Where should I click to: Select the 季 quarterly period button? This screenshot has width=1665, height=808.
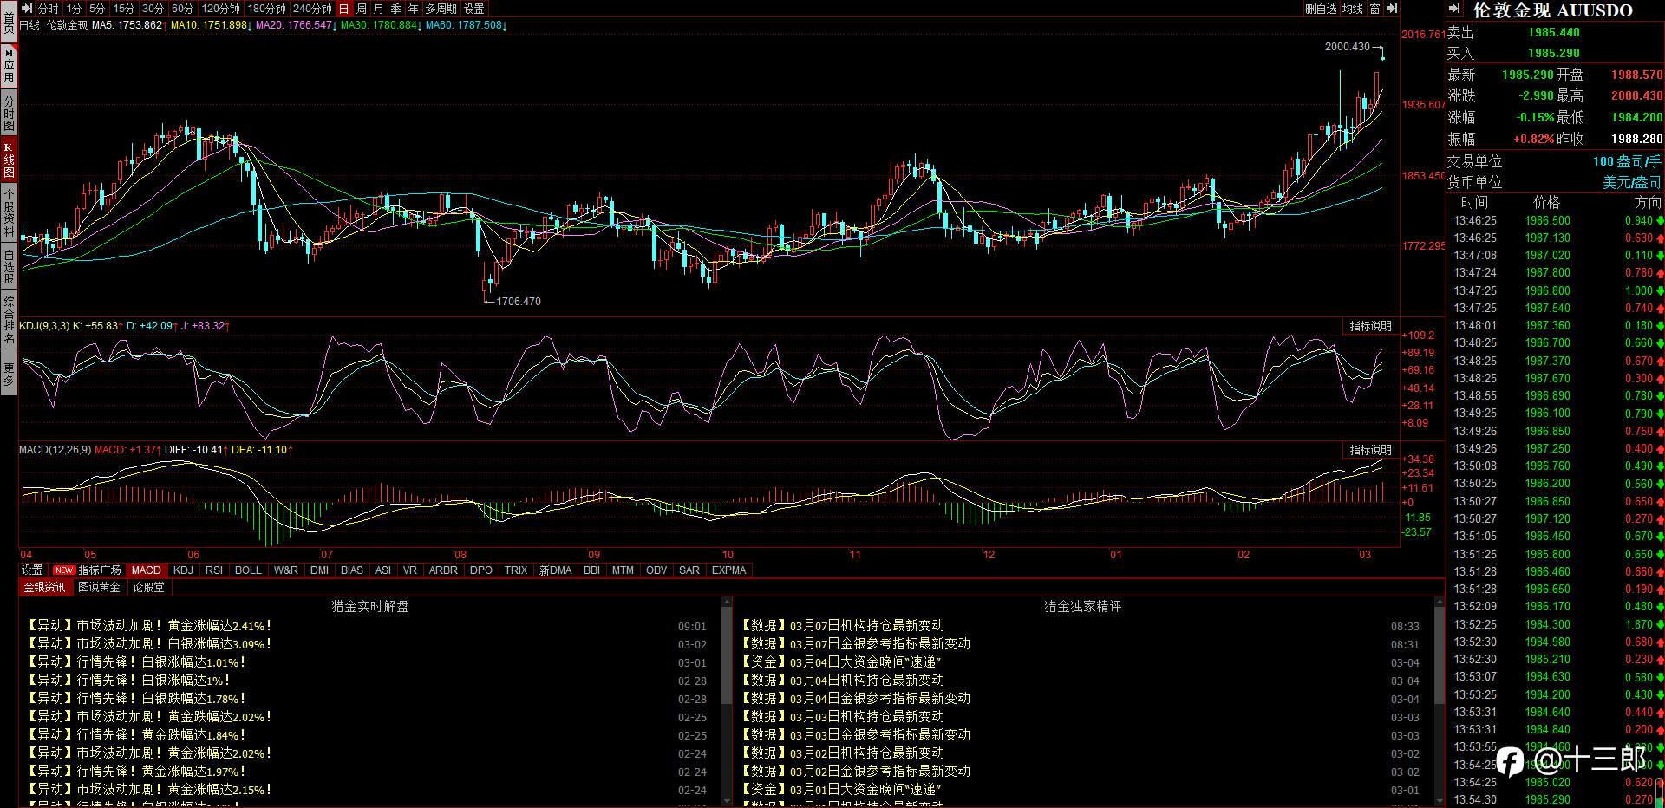pyautogui.click(x=396, y=9)
